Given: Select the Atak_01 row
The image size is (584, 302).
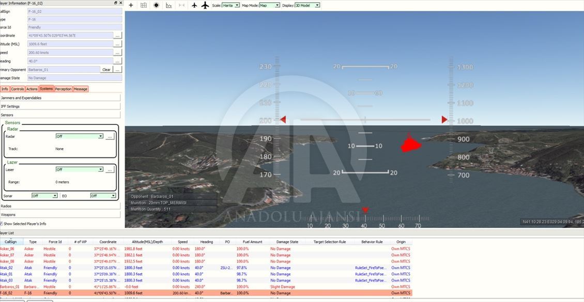Looking at the screenshot, I should point(206,274).
